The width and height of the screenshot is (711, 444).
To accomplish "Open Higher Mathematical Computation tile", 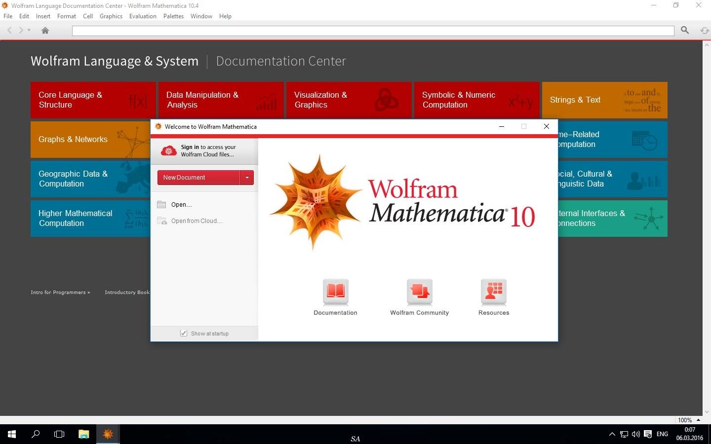I will pos(90,219).
